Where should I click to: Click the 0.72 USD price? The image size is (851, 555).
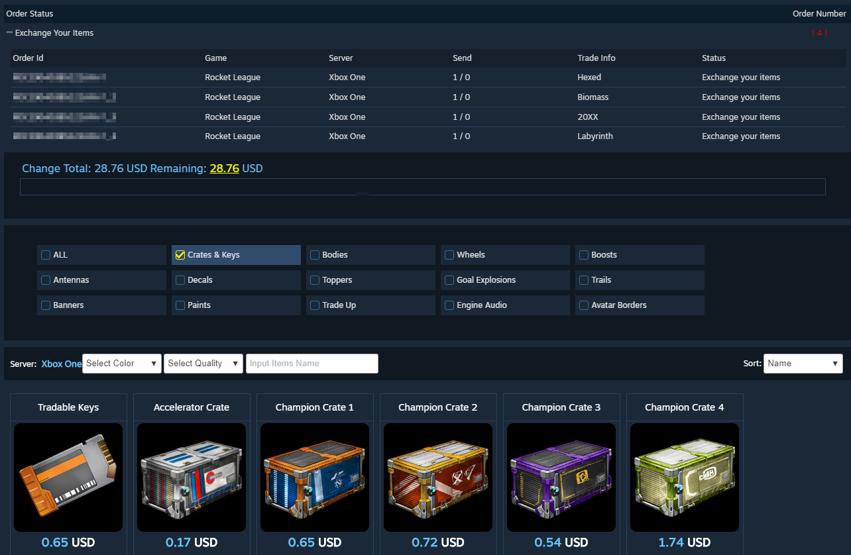click(438, 542)
